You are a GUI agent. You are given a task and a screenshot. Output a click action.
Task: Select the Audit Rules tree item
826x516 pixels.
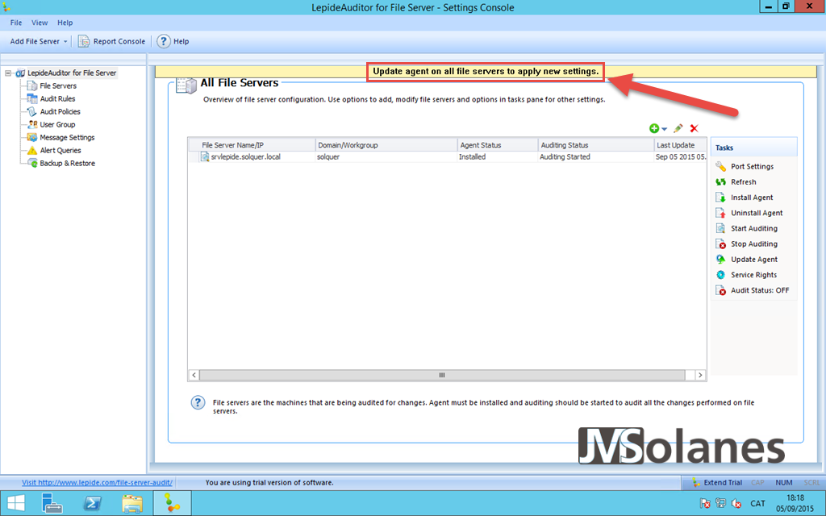[57, 98]
